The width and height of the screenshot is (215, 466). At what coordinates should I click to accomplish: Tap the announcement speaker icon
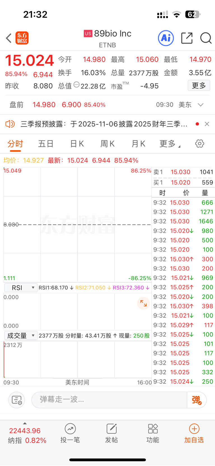[x=10, y=124]
